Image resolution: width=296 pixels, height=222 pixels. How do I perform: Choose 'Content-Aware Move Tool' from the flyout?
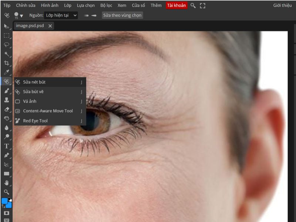[x=50, y=111]
